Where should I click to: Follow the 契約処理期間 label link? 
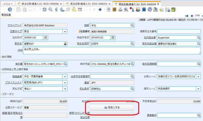(149, 64)
